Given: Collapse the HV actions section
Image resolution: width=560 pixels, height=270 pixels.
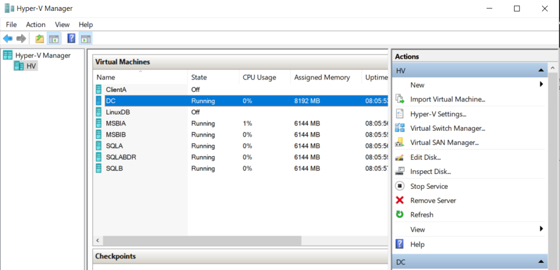Looking at the screenshot, I should tap(540, 71).
